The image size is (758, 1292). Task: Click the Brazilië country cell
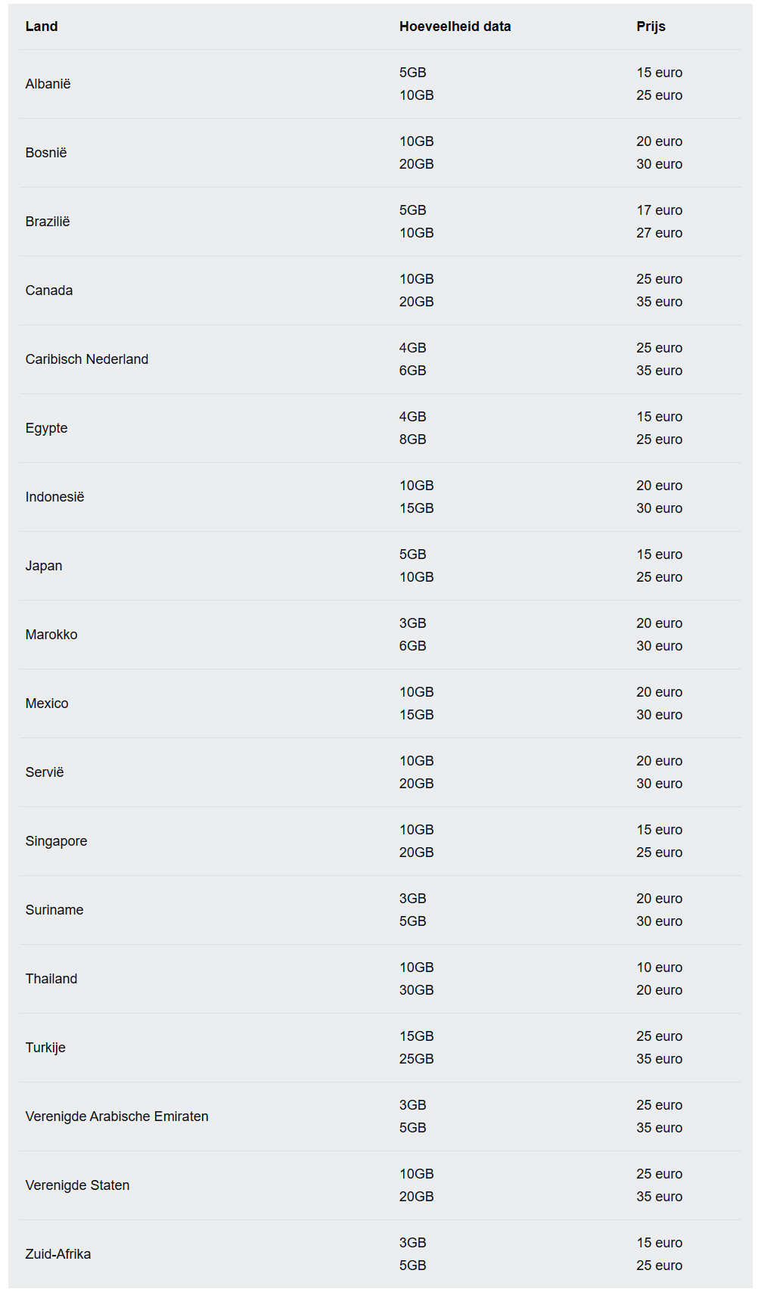coord(48,222)
